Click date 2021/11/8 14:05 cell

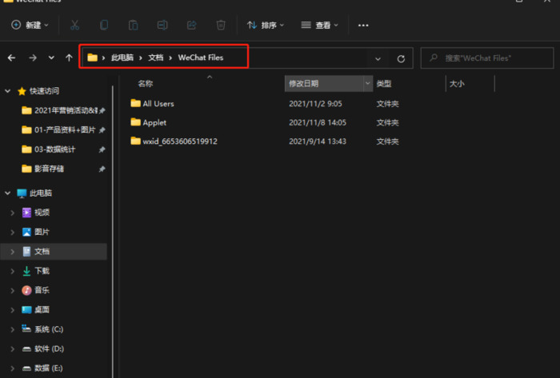[318, 123]
